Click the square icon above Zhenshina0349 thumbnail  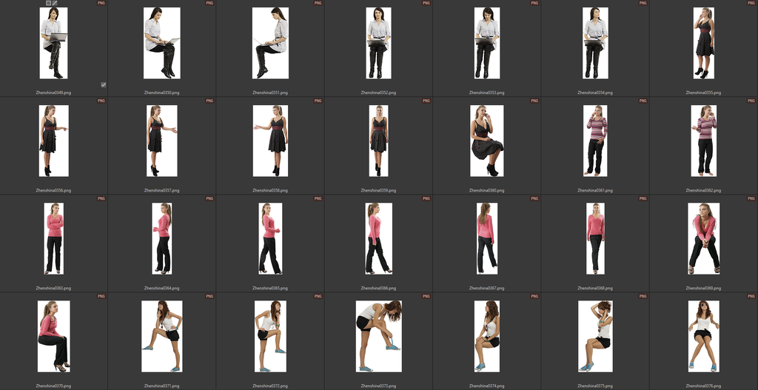tap(48, 3)
